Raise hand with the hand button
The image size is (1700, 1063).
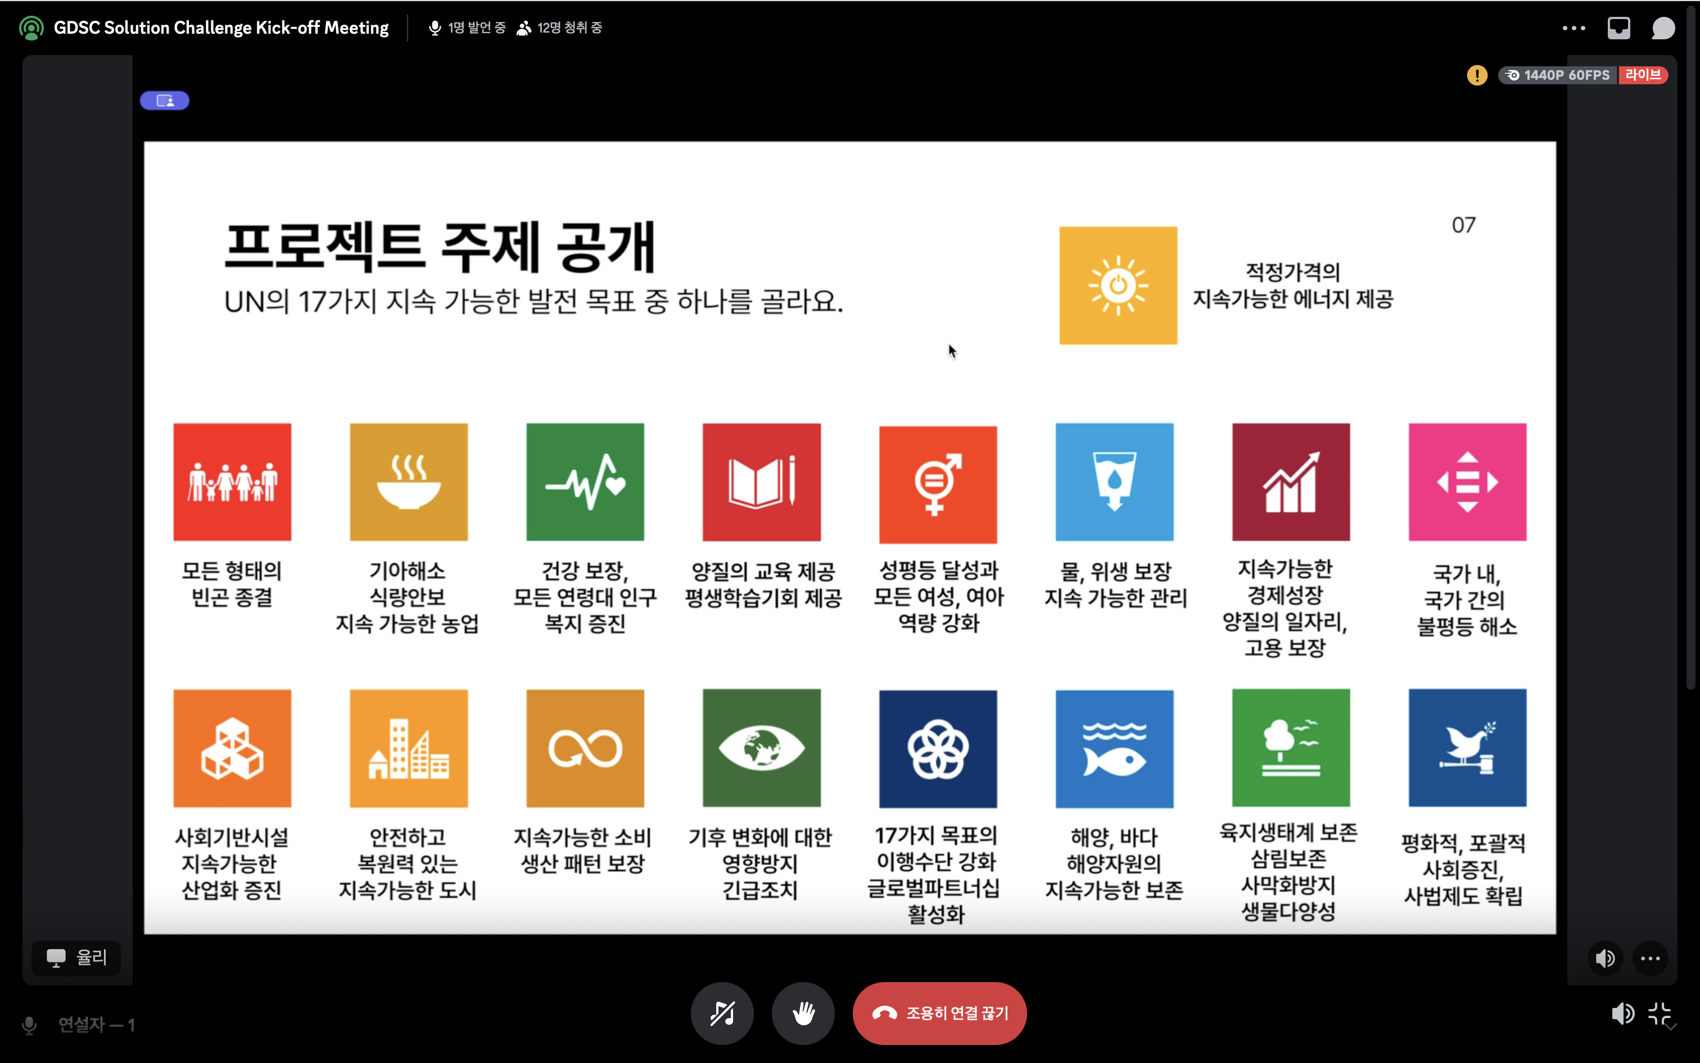click(x=803, y=1013)
